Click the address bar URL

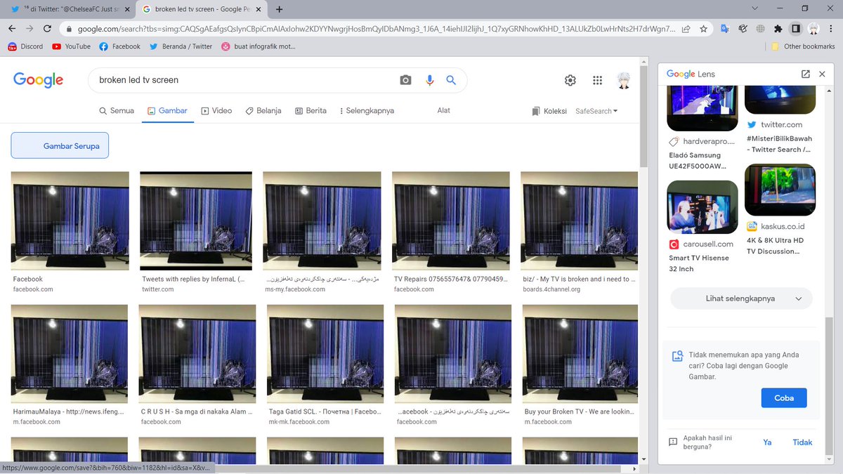376,29
